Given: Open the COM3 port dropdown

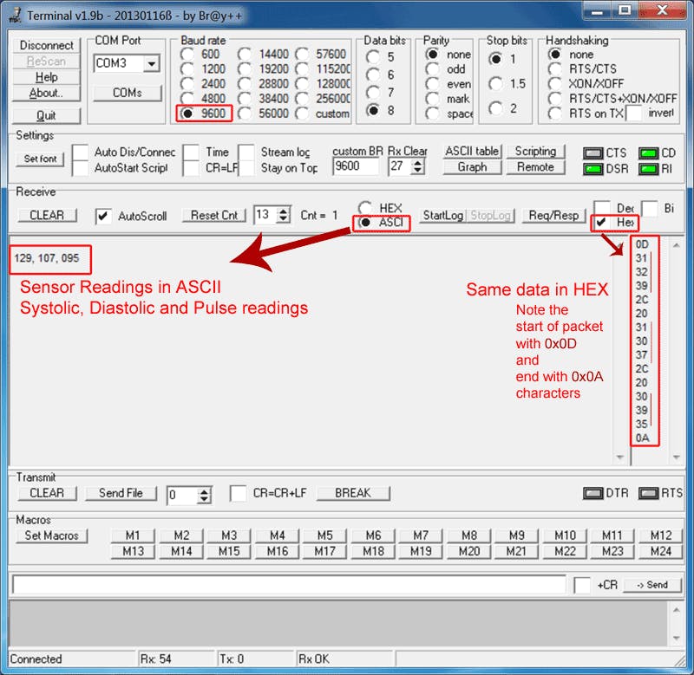Looking at the screenshot, I should 151,63.
